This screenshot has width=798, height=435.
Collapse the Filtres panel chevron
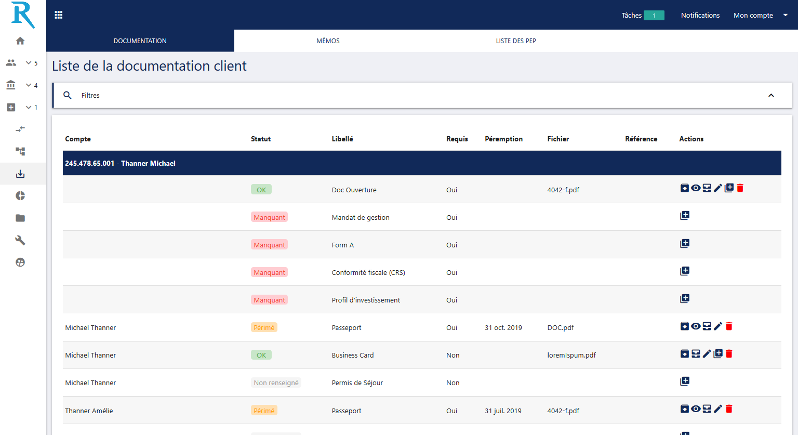[x=771, y=96]
